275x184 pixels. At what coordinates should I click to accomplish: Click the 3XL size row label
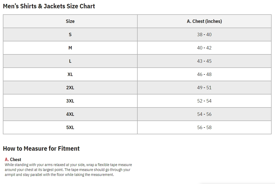[x=70, y=101]
